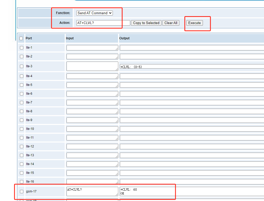Click the lte-16 port name
This screenshot has width=264, height=201.
[30, 182]
